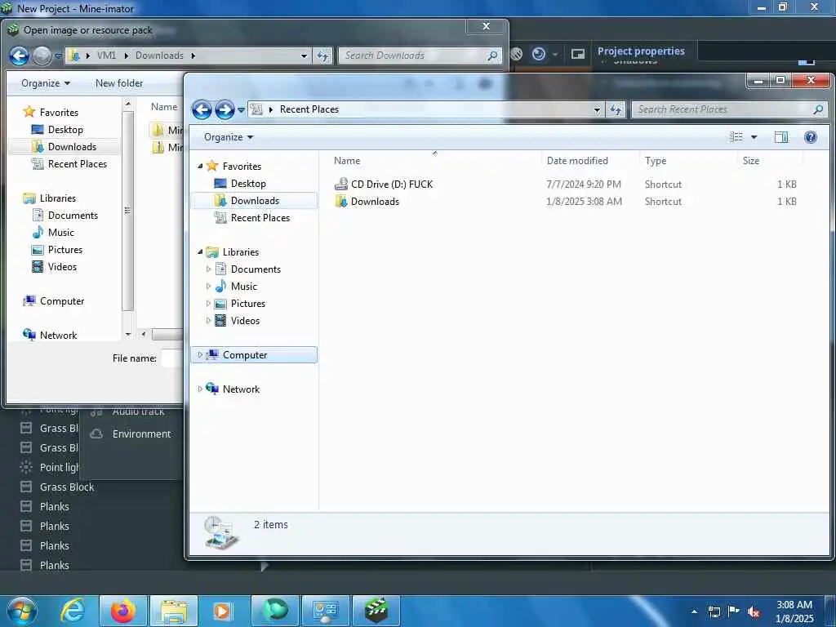This screenshot has height=627, width=836.
Task: Select Pictures in Open dialog Libraries
Action: pyautogui.click(x=56, y=250)
